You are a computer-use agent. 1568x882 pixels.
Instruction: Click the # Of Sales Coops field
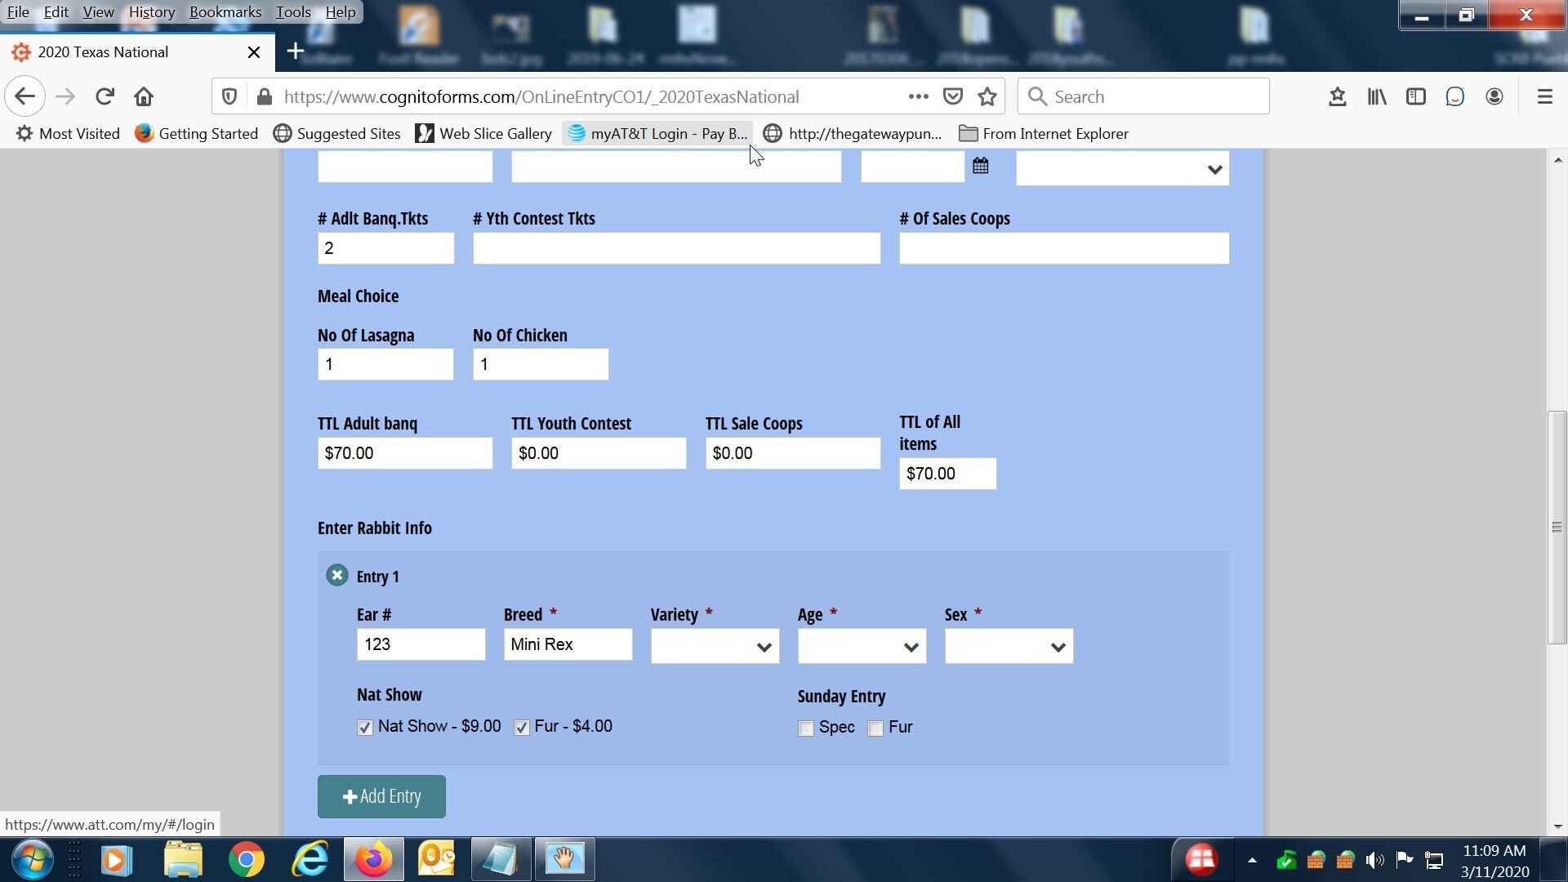point(1063,248)
